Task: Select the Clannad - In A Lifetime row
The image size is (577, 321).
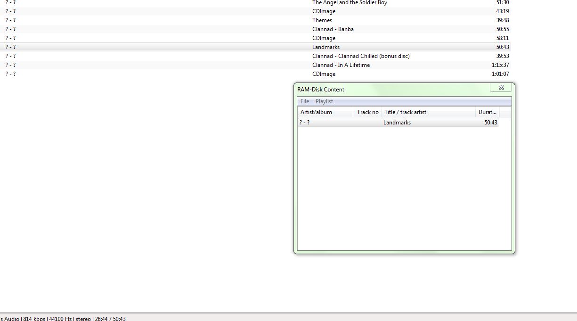Action: pos(341,65)
